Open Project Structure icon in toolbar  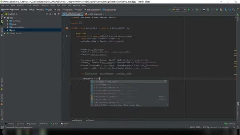point(230,10)
